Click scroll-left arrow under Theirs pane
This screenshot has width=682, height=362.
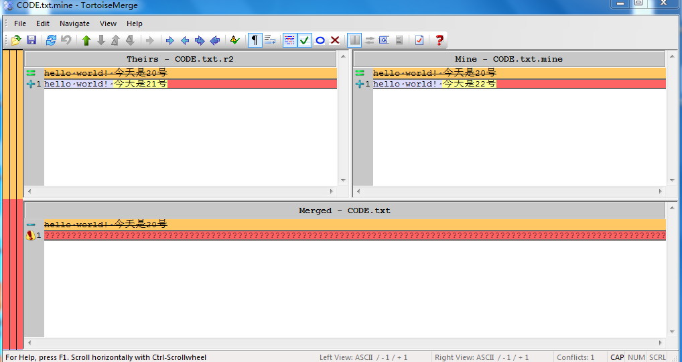coord(29,191)
